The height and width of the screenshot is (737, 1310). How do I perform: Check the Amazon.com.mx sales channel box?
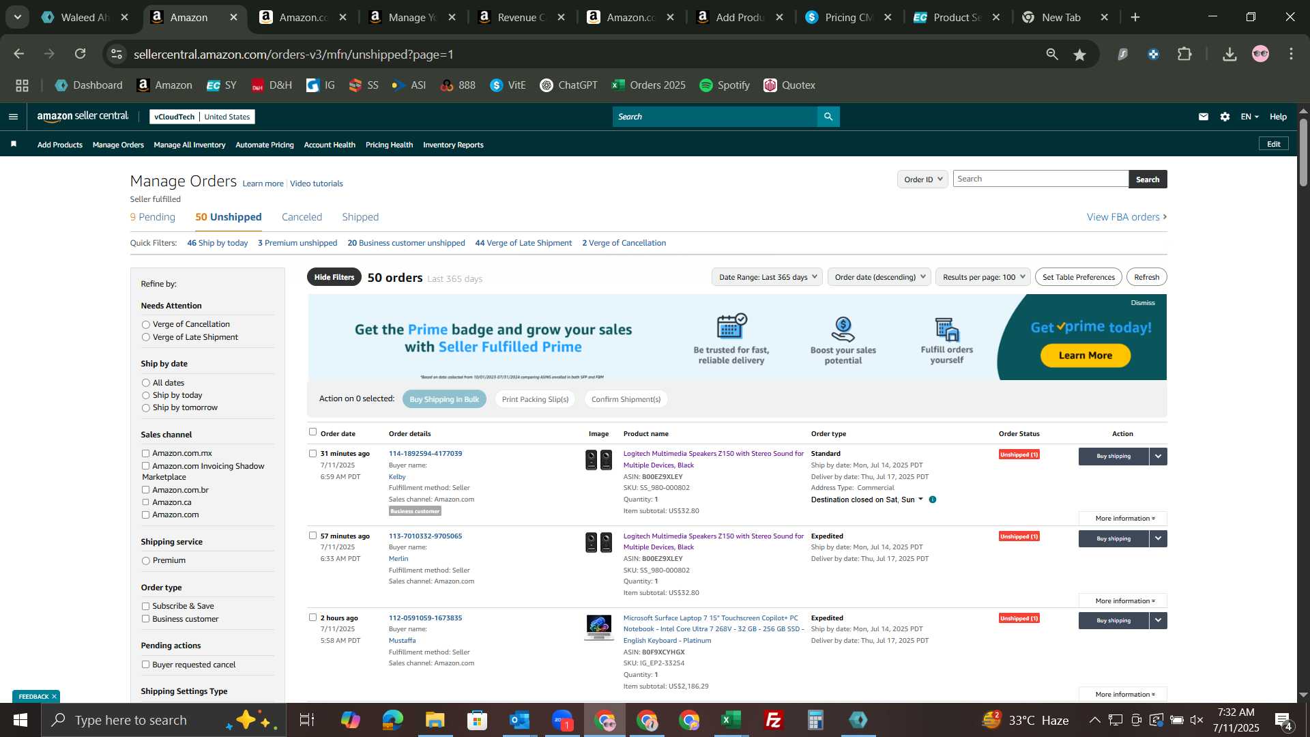point(145,453)
